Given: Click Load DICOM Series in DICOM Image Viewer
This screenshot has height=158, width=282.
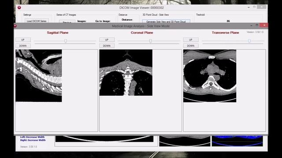Looking at the screenshot, I should coord(37,21).
